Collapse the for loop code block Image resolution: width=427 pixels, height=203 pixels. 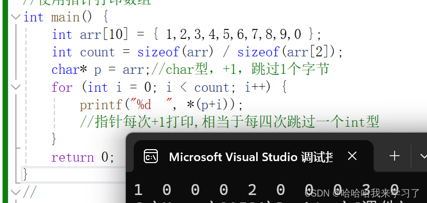point(16,87)
